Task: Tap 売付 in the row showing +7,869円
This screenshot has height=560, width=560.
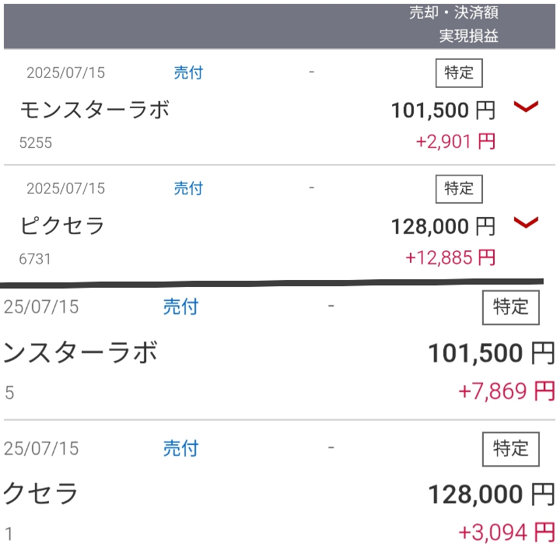Action: pyautogui.click(x=180, y=307)
